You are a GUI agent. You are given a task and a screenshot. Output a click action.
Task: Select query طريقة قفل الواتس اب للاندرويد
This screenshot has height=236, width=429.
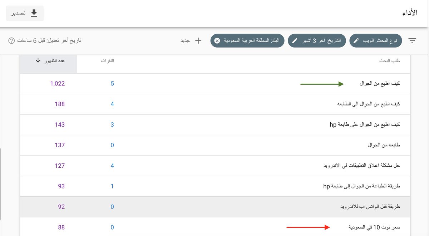tap(370, 207)
